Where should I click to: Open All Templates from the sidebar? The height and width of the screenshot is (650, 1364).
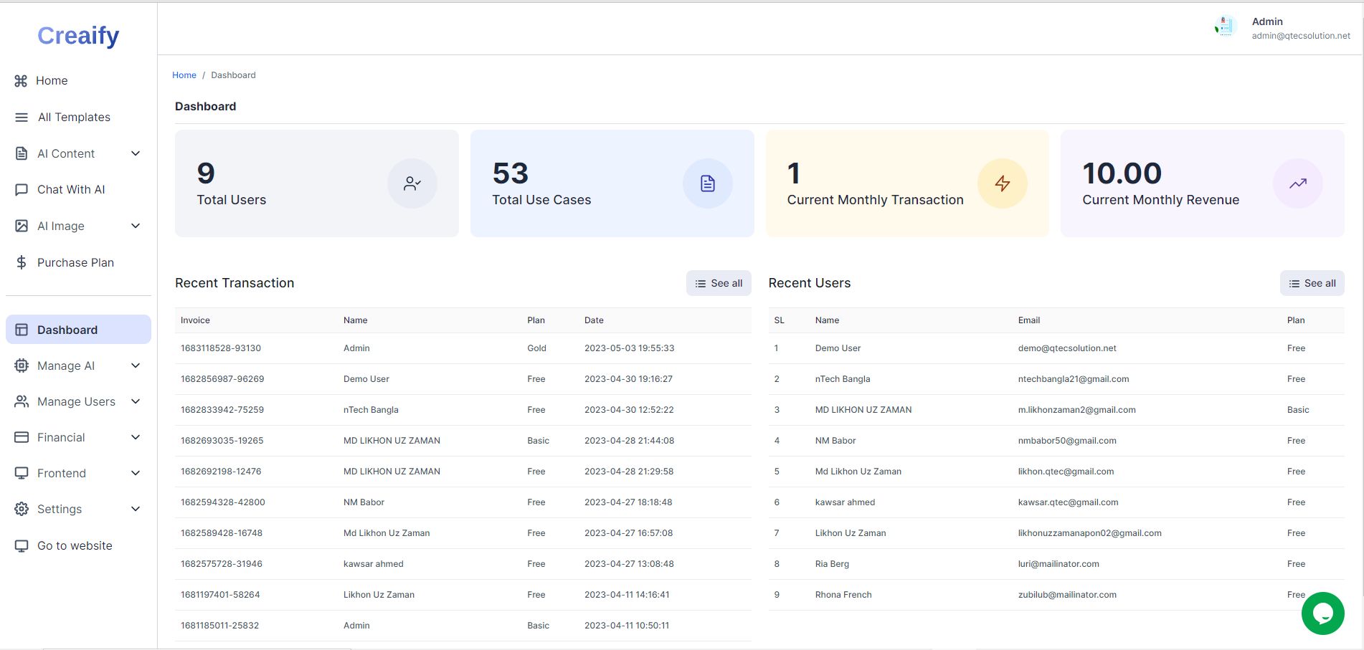click(x=74, y=118)
